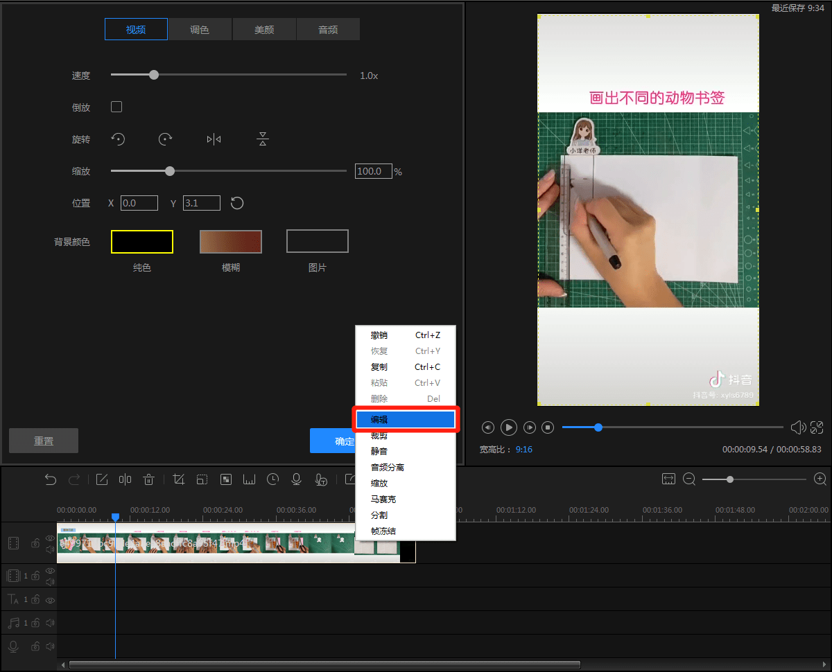
Task: Choose 音频分离 from the context menu
Action: tap(388, 468)
